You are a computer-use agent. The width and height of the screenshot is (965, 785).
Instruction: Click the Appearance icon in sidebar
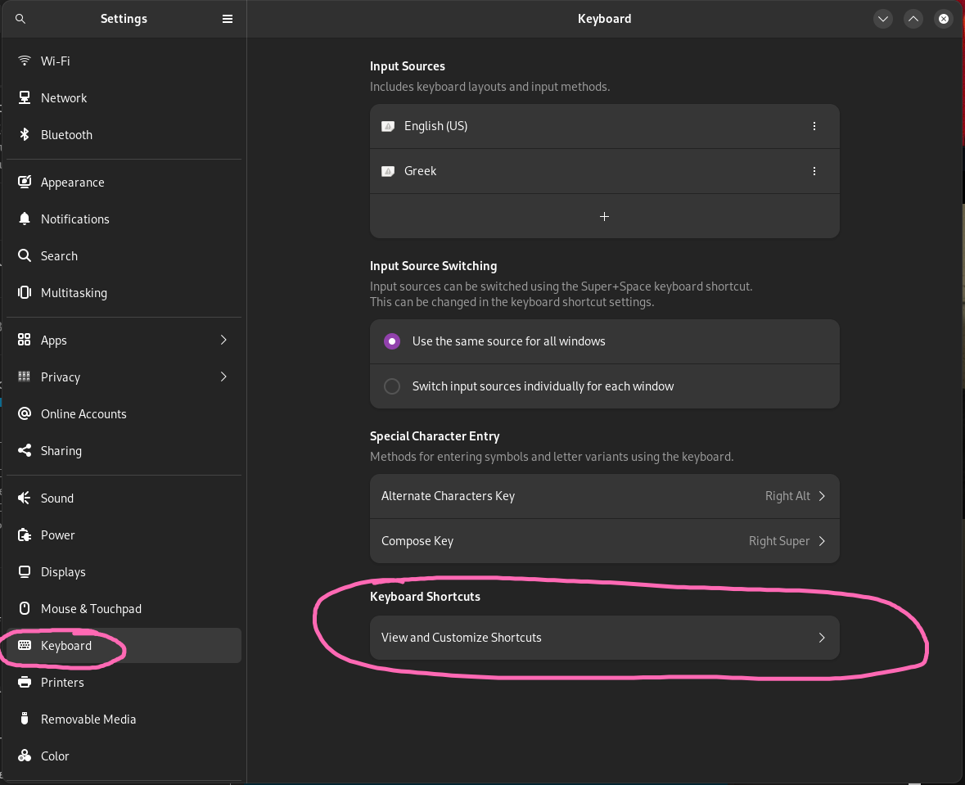point(24,182)
